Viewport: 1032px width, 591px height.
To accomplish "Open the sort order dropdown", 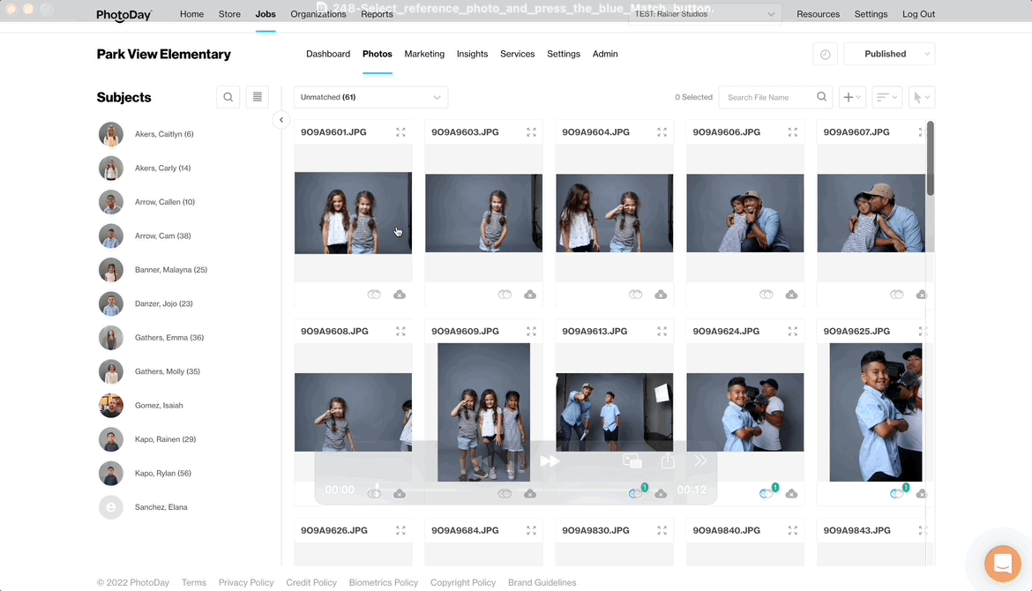I will tap(886, 97).
